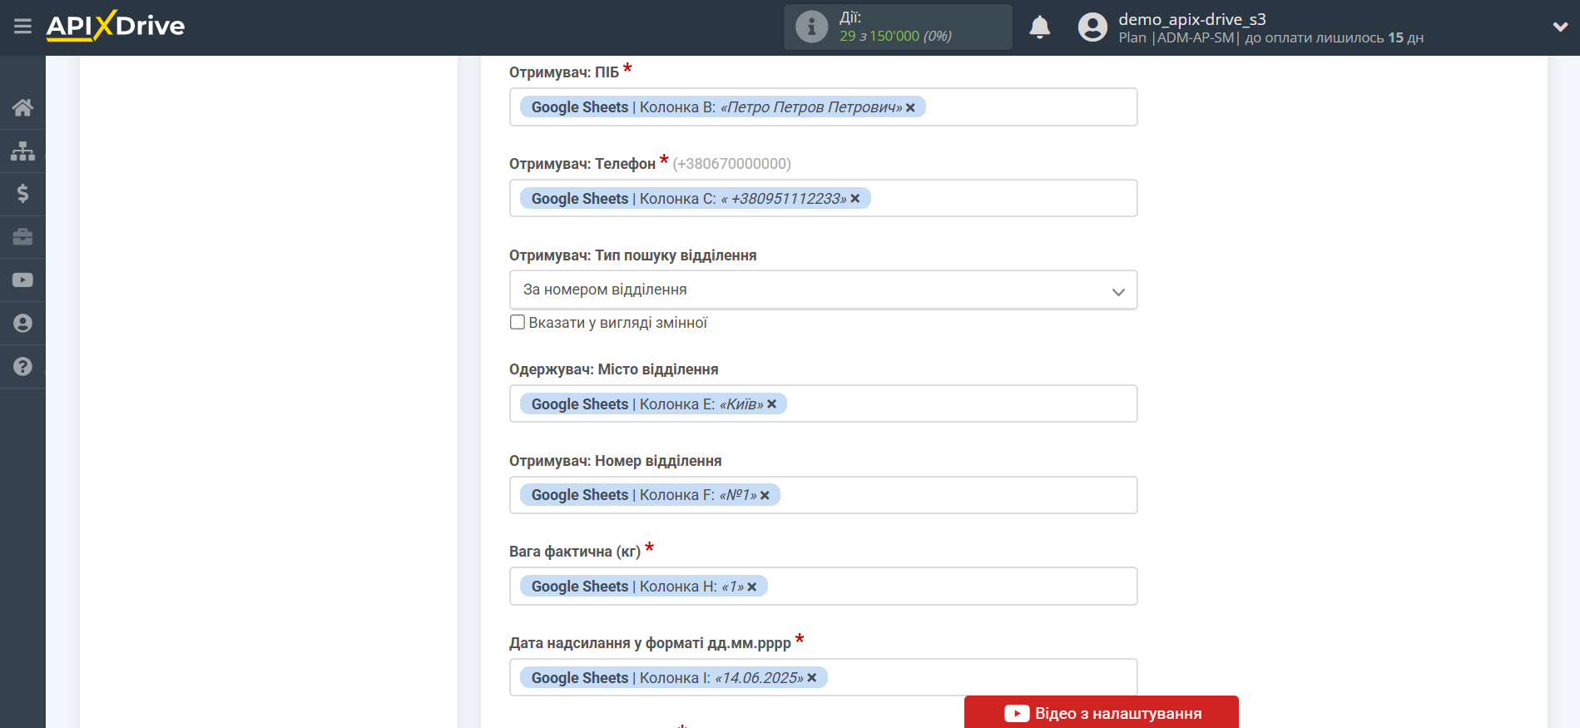Remove the Колонка C phone tag
This screenshot has height=728, width=1580.
pos(855,199)
